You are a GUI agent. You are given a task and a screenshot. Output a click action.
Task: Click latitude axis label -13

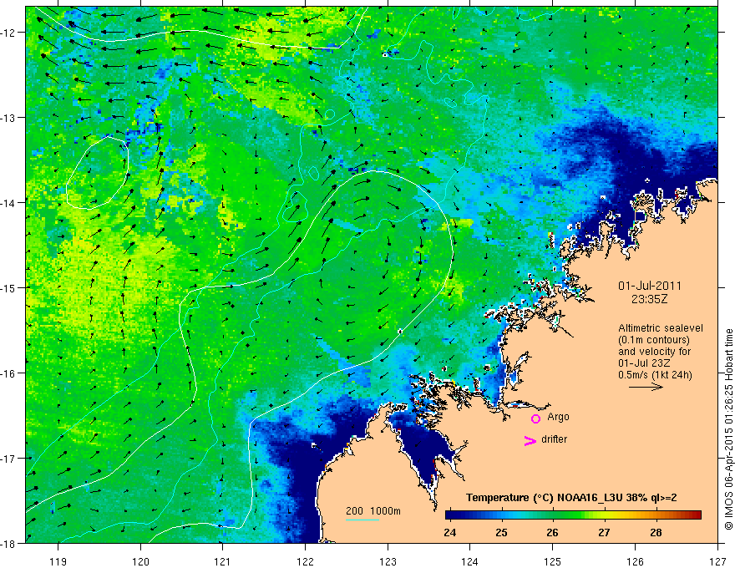(x=9, y=118)
